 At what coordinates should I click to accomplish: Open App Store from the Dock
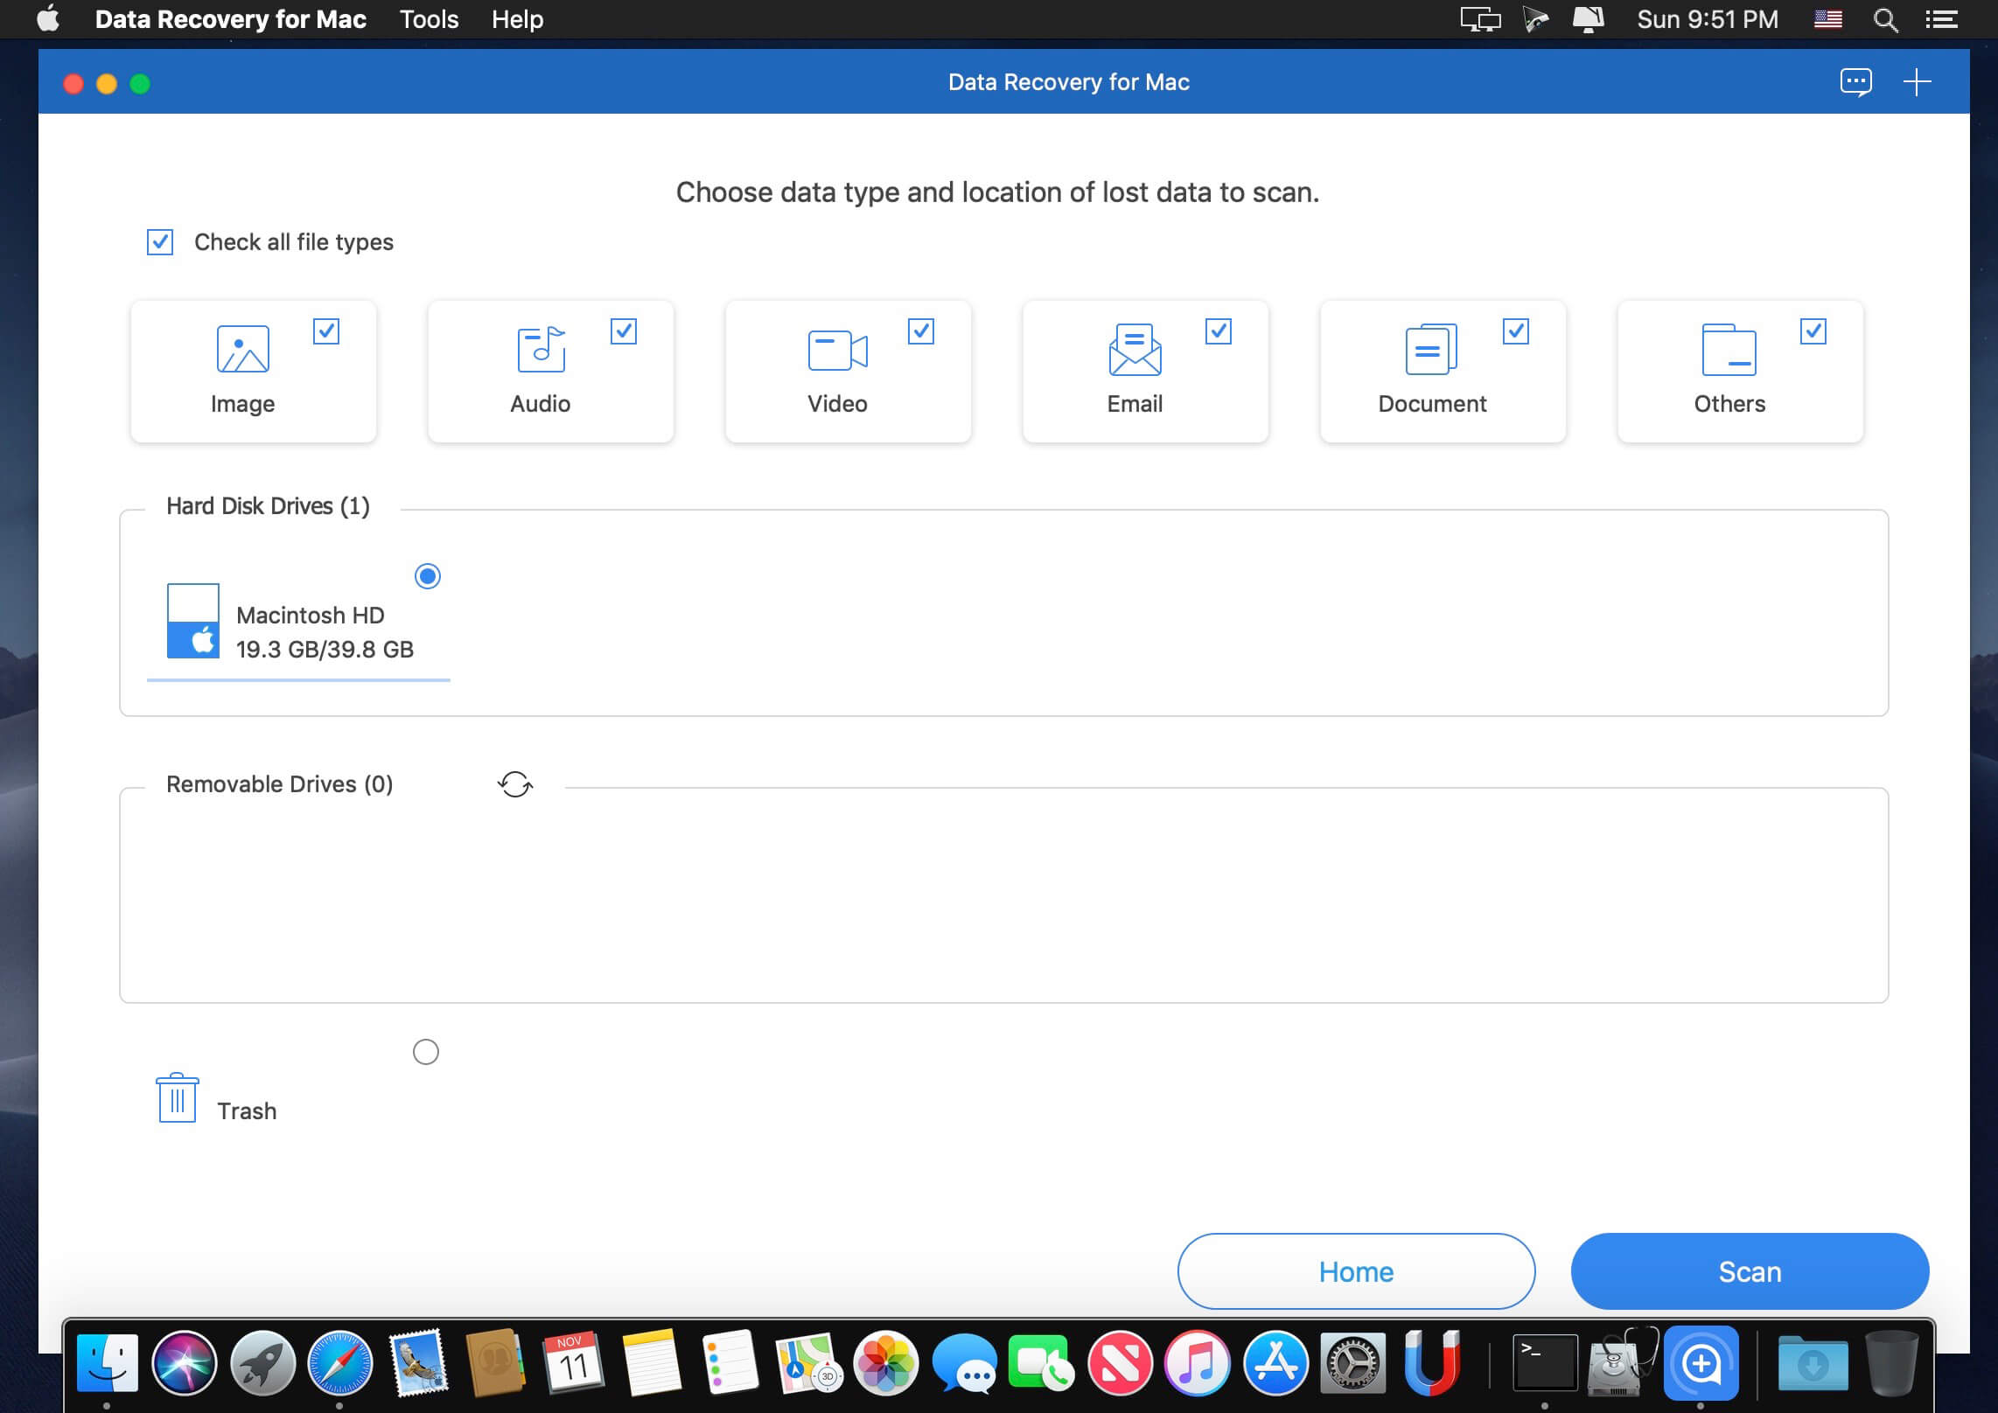point(1275,1362)
